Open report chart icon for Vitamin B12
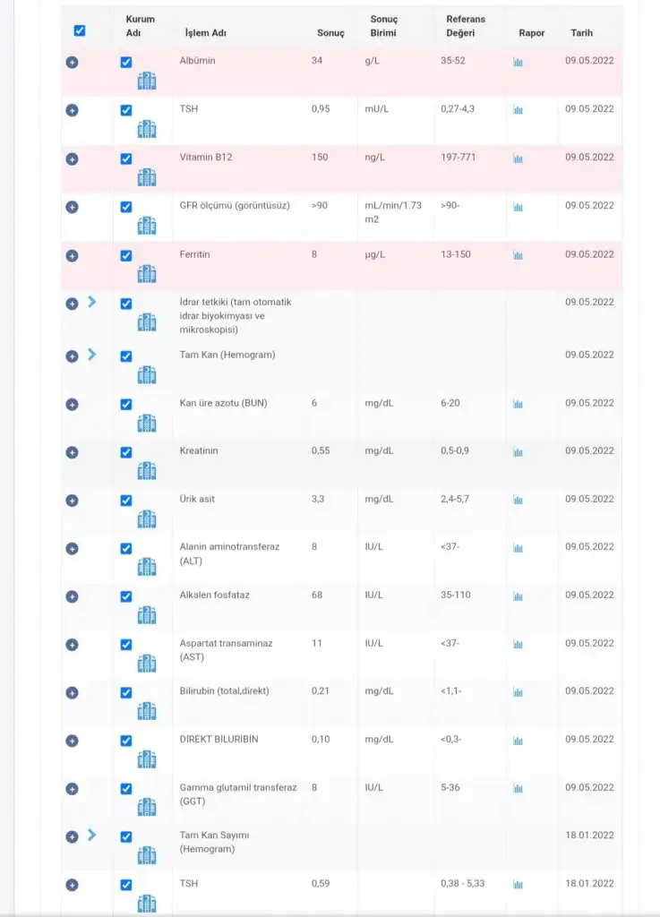 (x=518, y=159)
